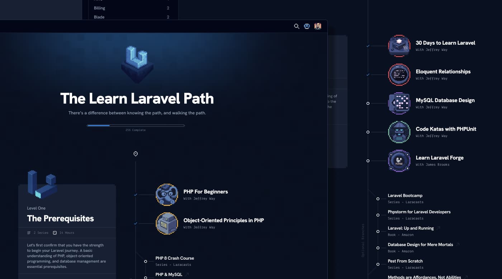Open the Eloquent Relationships course icon
Viewport: 502px width, 279px height.
(x=399, y=75)
